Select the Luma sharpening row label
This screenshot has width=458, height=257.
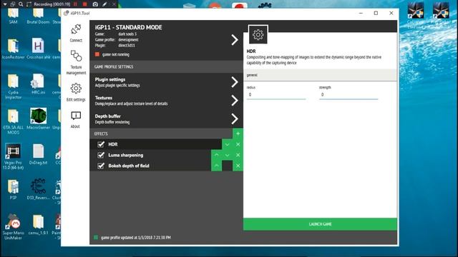[x=126, y=155]
